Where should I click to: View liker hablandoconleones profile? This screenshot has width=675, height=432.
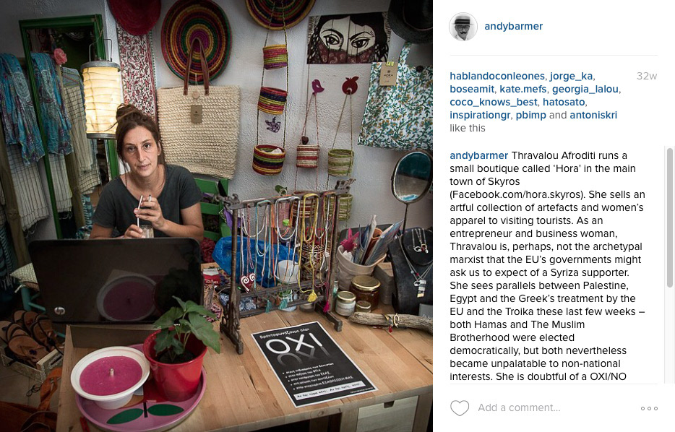pyautogui.click(x=498, y=76)
